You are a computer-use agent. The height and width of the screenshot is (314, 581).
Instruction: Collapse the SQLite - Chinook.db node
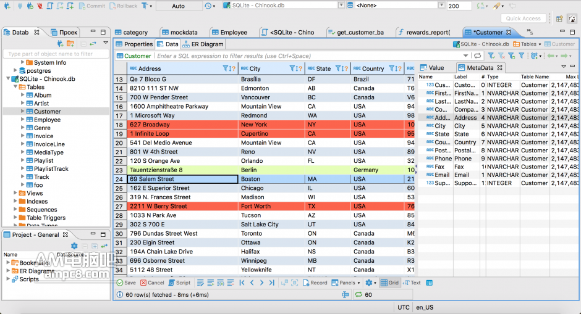click(x=8, y=78)
